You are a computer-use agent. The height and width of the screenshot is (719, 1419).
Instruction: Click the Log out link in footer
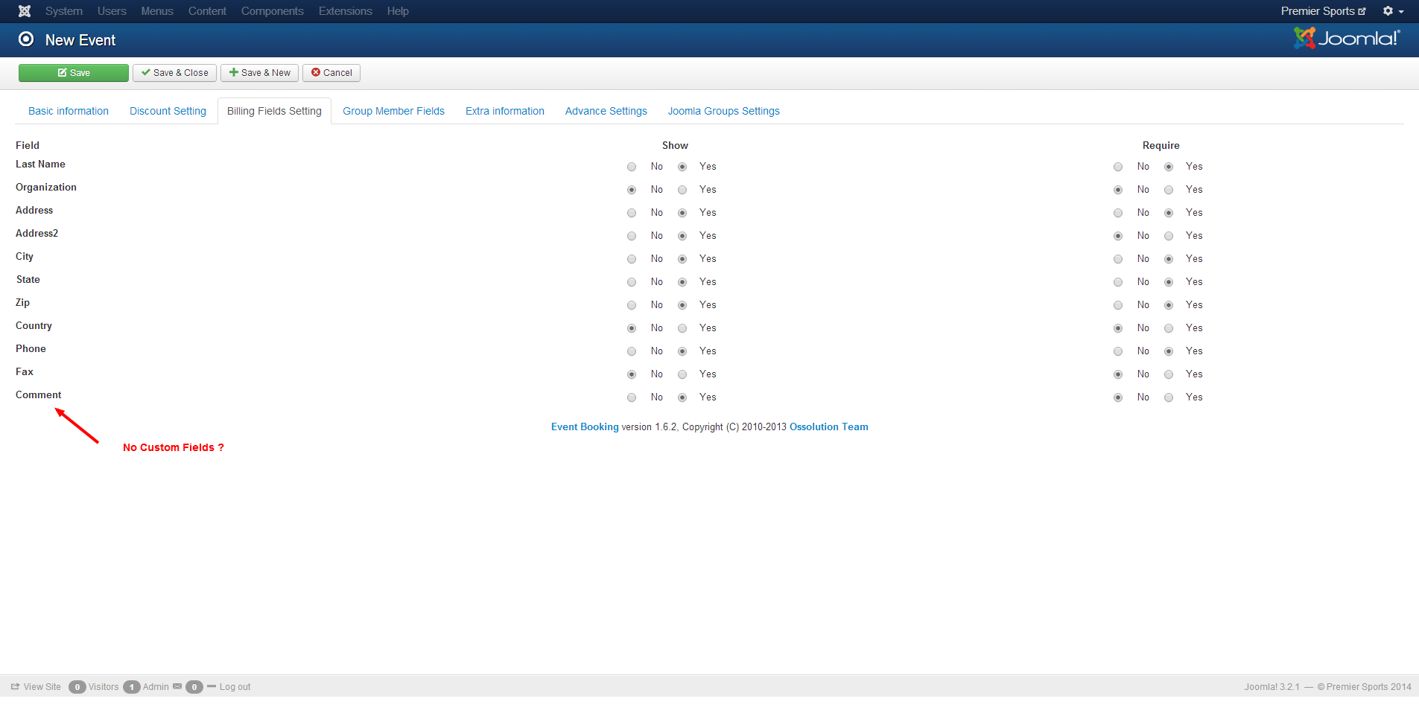pyautogui.click(x=234, y=687)
